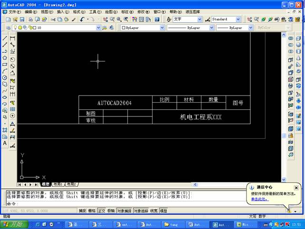The width and height of the screenshot is (305, 229).
Task: Click the 单击此处 link in 通信中心 balloon
Action: point(260,199)
